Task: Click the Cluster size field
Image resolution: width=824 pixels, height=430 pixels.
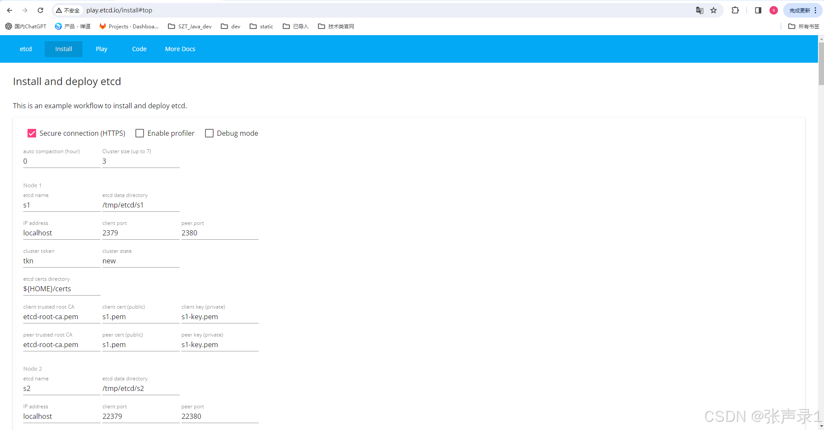Action: pos(141,161)
